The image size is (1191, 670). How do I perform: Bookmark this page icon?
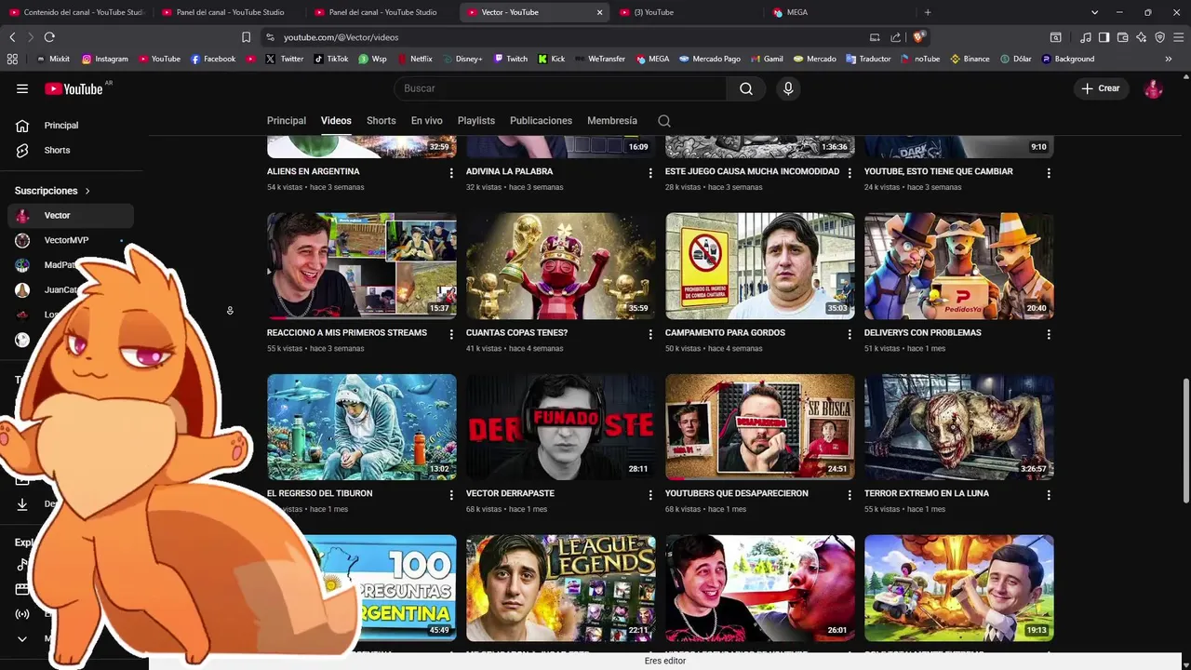[x=246, y=37]
